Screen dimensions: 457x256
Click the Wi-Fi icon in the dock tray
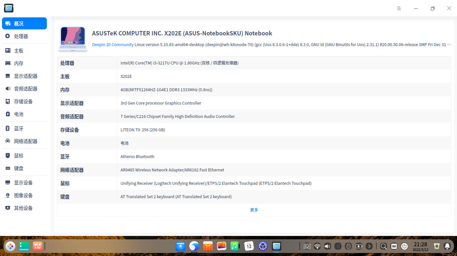(x=317, y=246)
